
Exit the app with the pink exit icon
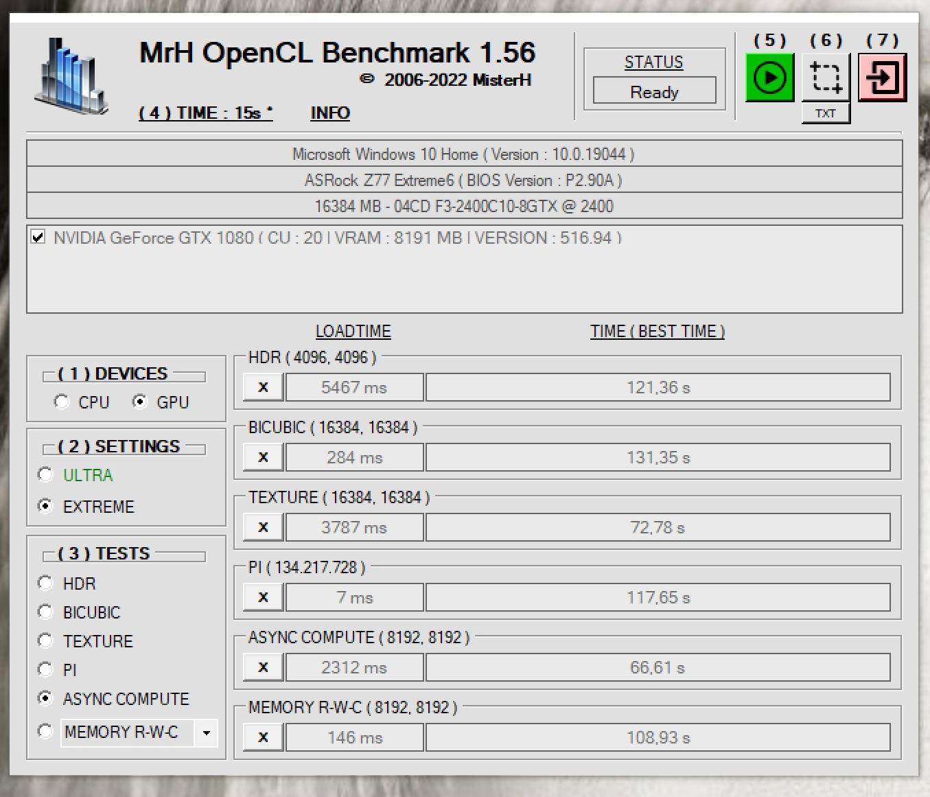click(882, 78)
